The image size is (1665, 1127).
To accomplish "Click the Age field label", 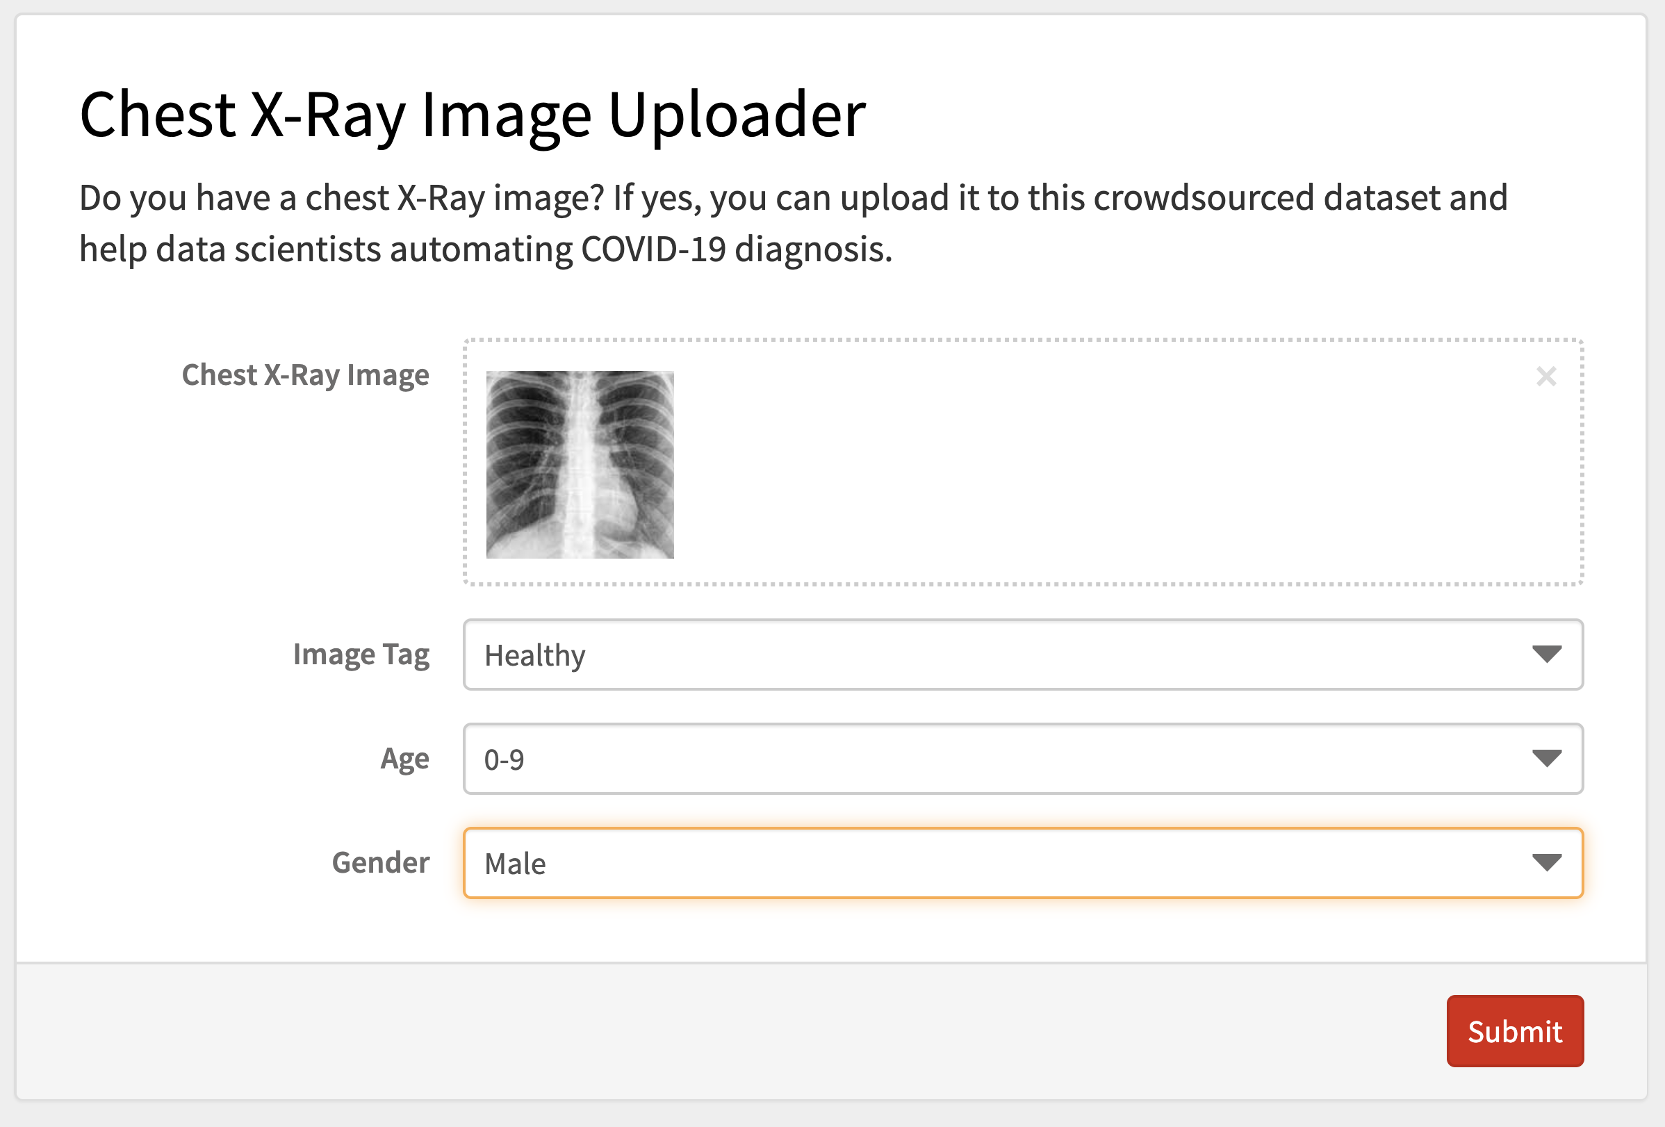I will click(404, 758).
